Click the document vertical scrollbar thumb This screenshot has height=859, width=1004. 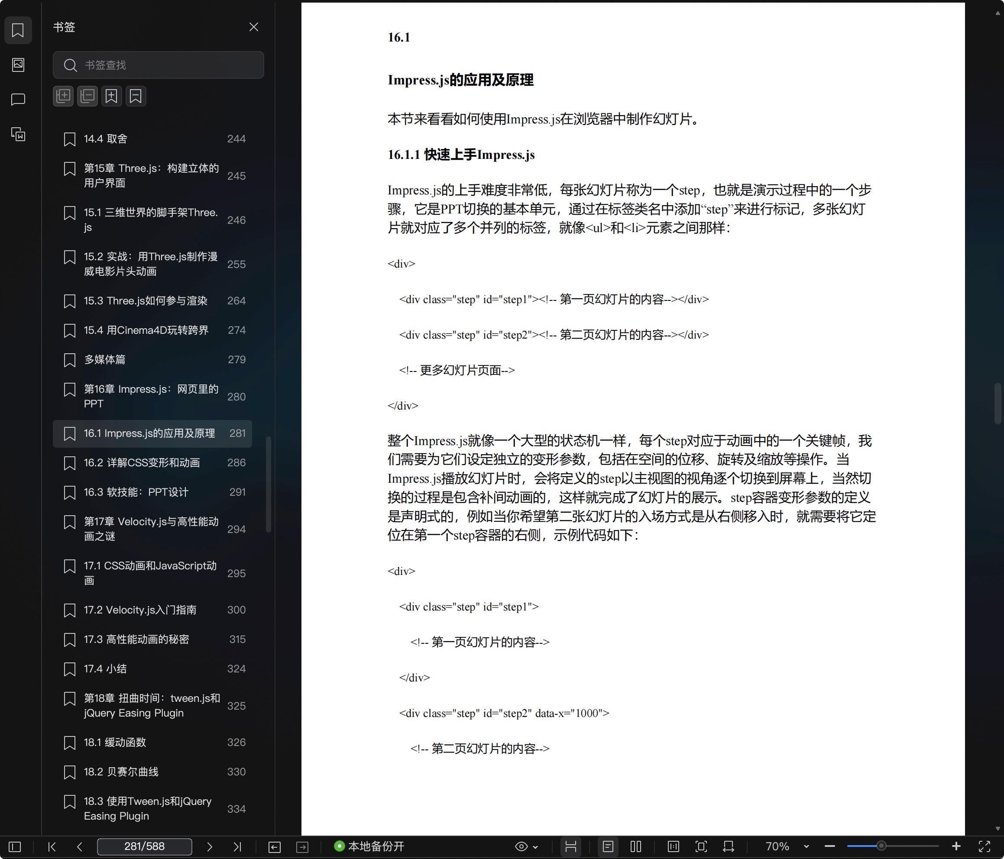pyautogui.click(x=998, y=403)
